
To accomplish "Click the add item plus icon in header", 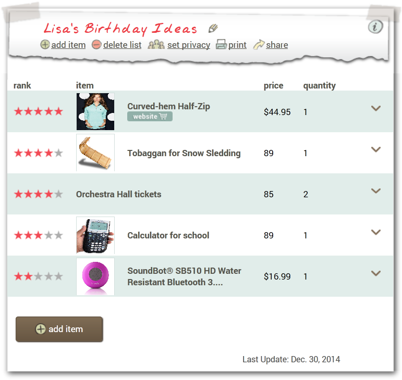I will 45,45.
